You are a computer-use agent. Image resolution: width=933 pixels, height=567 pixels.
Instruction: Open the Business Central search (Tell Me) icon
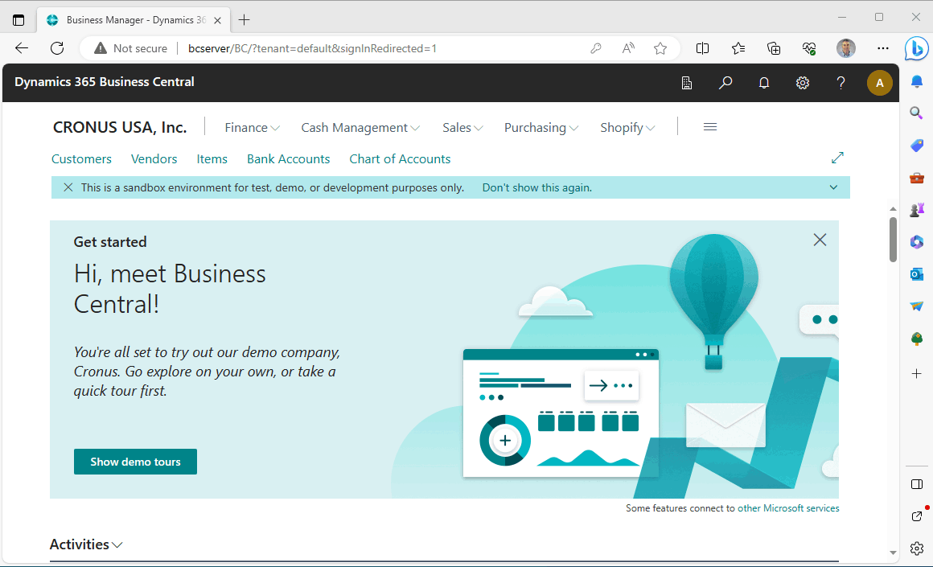(725, 82)
